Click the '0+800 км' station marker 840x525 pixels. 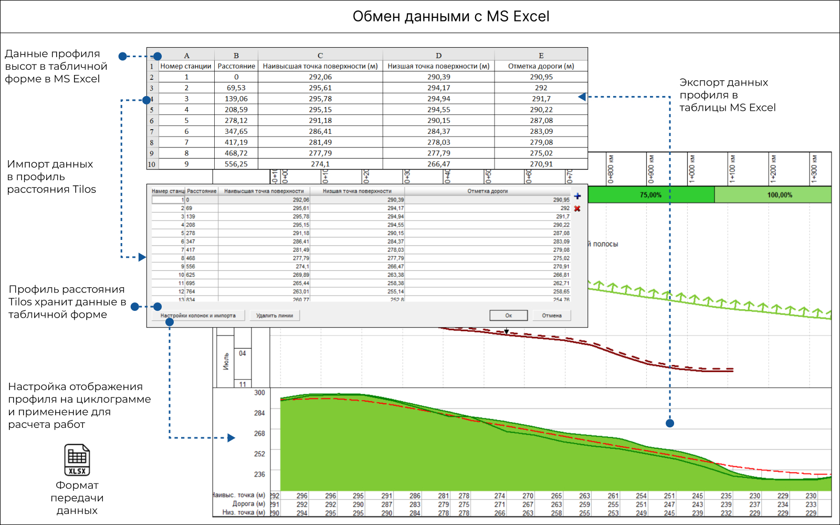point(611,169)
